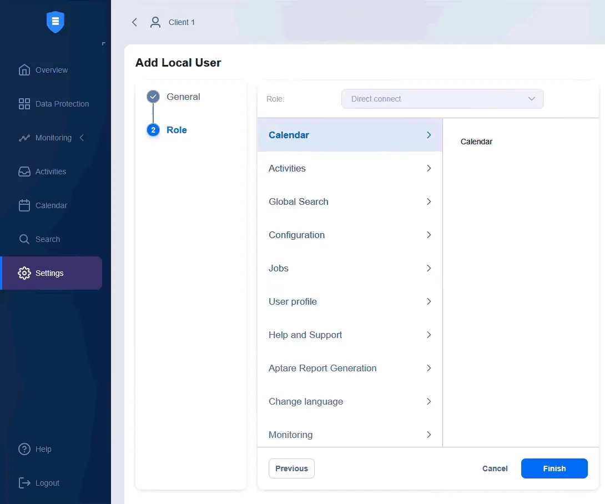Open the Overview sidebar menu item
This screenshot has width=605, height=504.
(x=51, y=70)
